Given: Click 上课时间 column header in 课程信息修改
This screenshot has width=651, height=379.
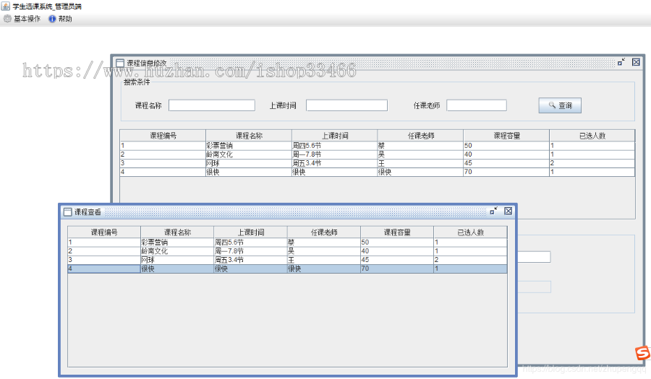Looking at the screenshot, I should click(335, 136).
